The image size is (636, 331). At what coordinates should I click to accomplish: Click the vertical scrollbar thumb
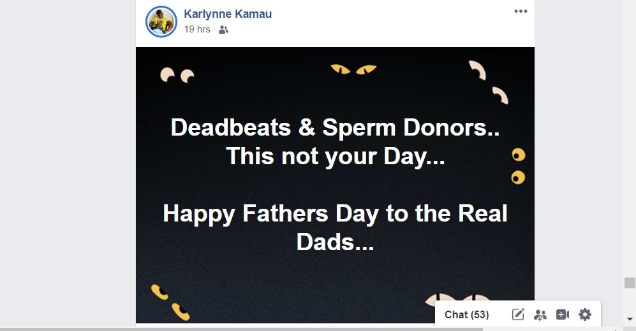pyautogui.click(x=630, y=283)
